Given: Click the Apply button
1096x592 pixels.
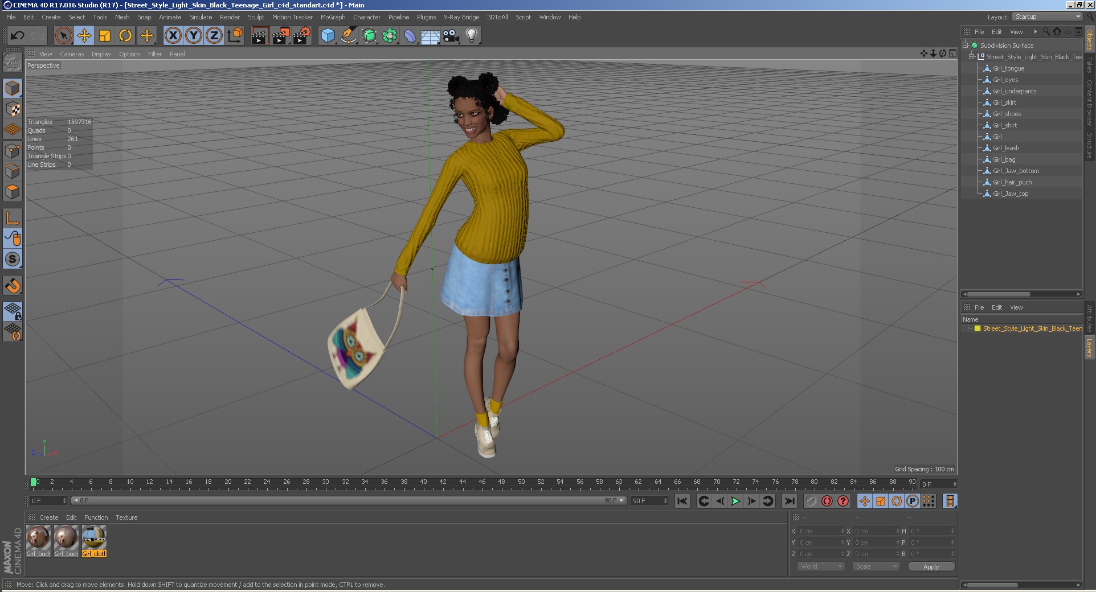Looking at the screenshot, I should click(931, 566).
